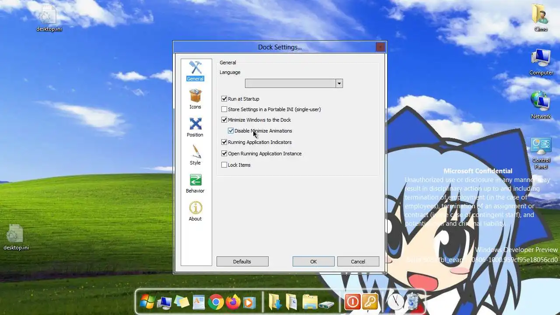Select the Girno user folder icon

click(541, 17)
